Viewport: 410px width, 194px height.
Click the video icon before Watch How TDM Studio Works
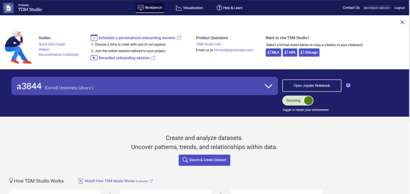pyautogui.click(x=80, y=181)
